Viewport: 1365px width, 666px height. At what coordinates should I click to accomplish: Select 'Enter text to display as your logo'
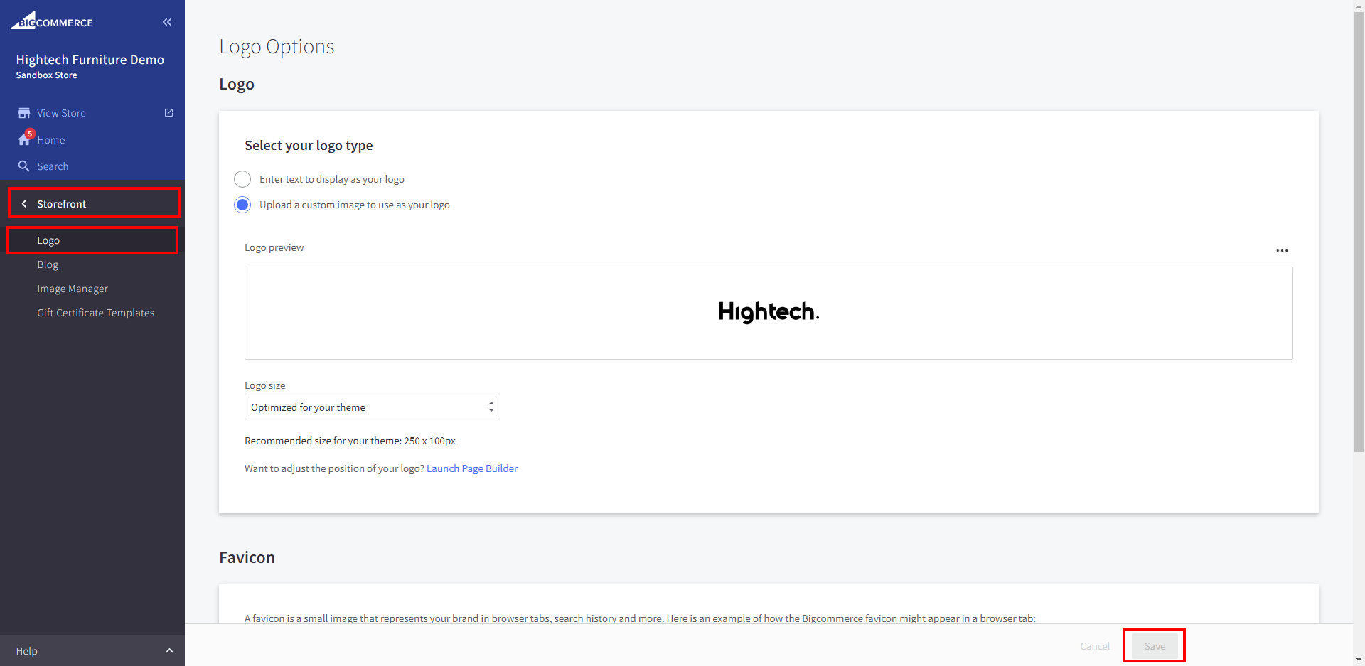(x=242, y=179)
